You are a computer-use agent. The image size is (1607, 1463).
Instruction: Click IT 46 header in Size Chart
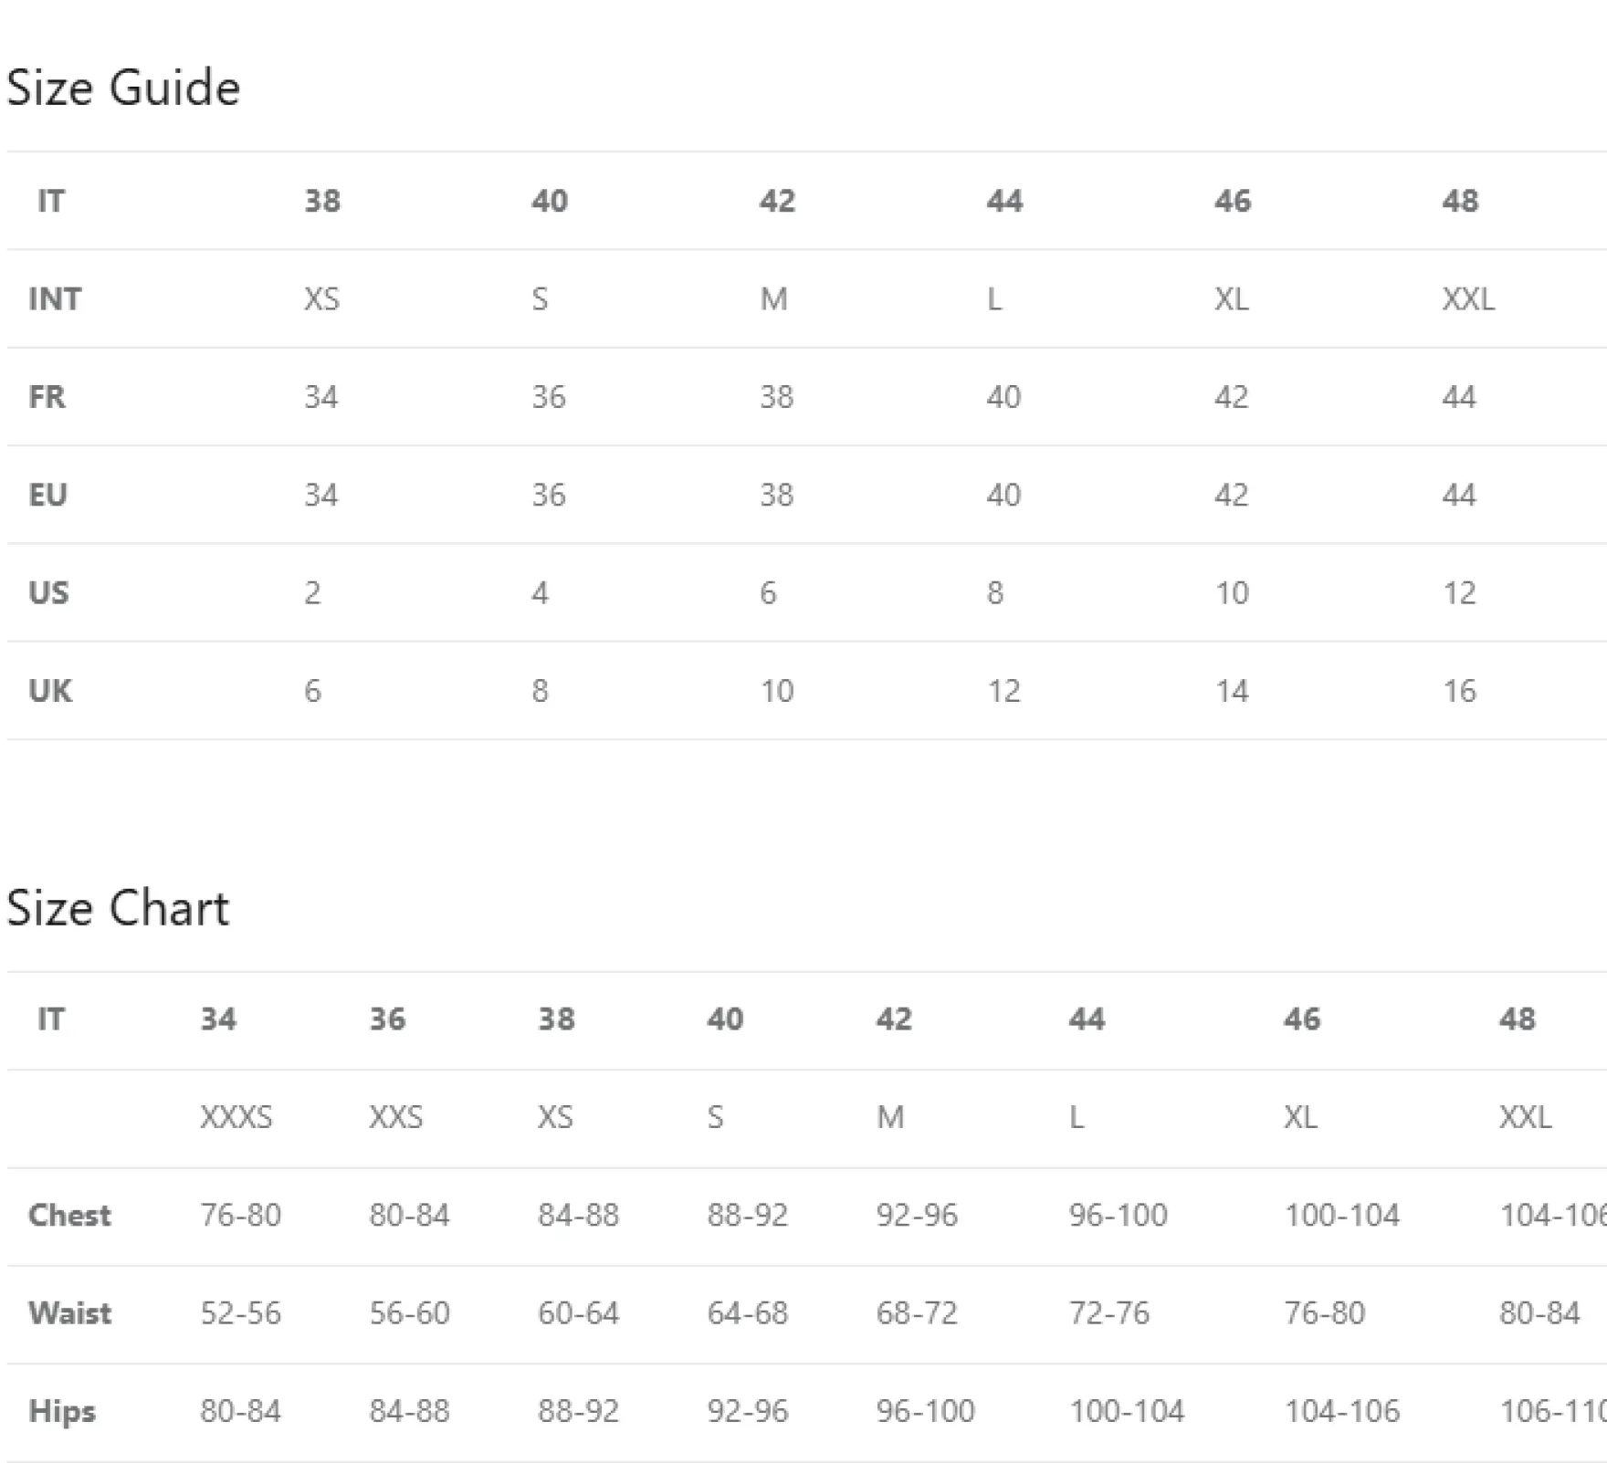click(x=1302, y=1019)
